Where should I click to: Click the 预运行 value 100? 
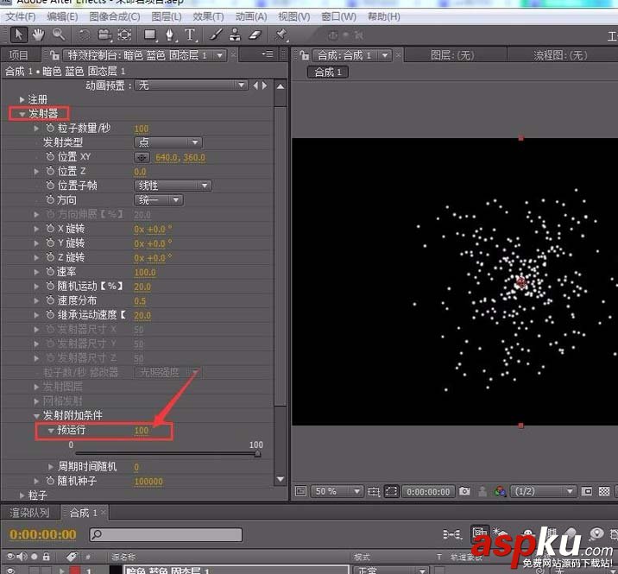tap(142, 431)
